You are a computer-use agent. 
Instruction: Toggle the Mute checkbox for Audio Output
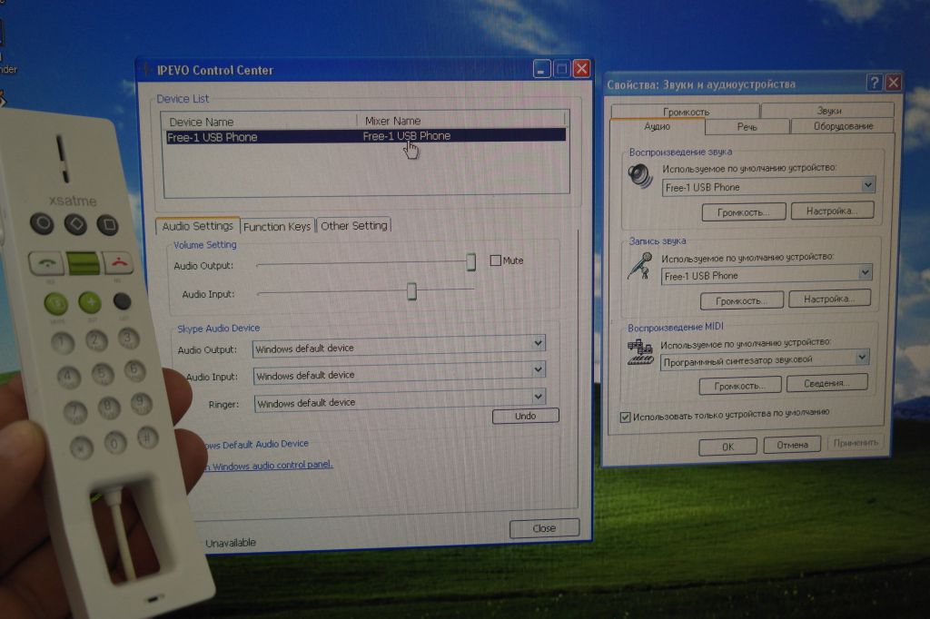[x=495, y=260]
